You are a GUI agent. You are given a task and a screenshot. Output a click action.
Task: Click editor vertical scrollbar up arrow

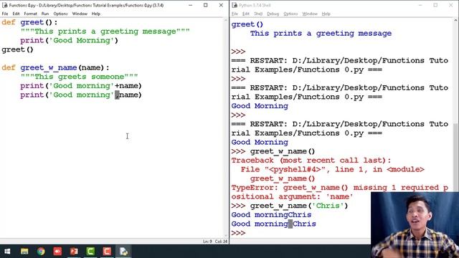(x=226, y=21)
